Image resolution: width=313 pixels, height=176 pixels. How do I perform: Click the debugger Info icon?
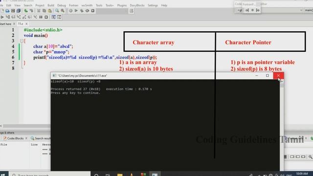click(59, 17)
